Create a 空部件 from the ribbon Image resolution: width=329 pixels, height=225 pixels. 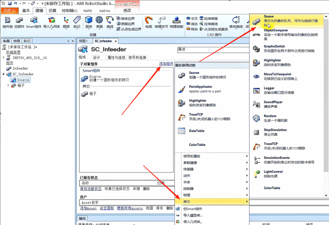click(19, 22)
